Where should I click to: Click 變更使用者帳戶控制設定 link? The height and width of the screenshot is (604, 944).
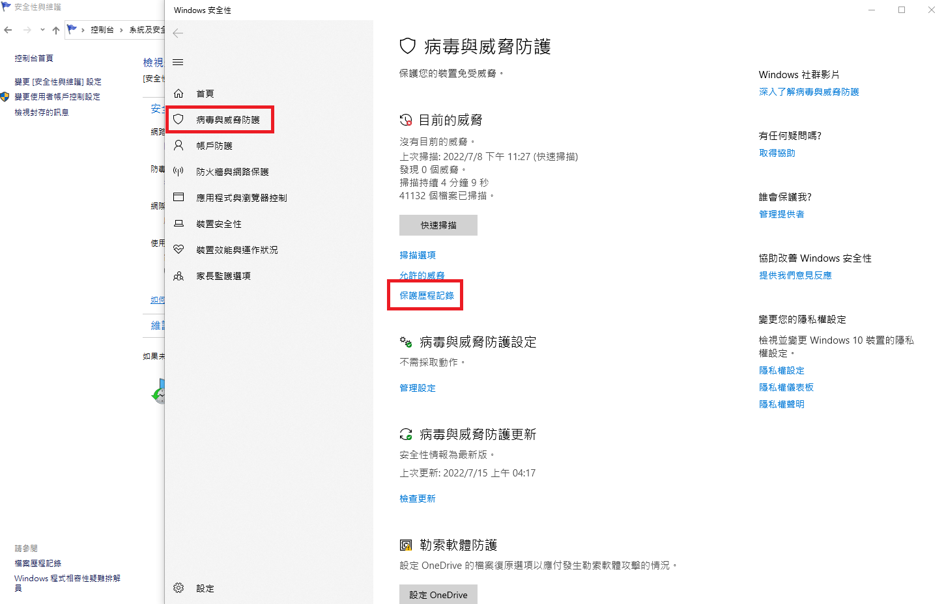click(x=57, y=97)
